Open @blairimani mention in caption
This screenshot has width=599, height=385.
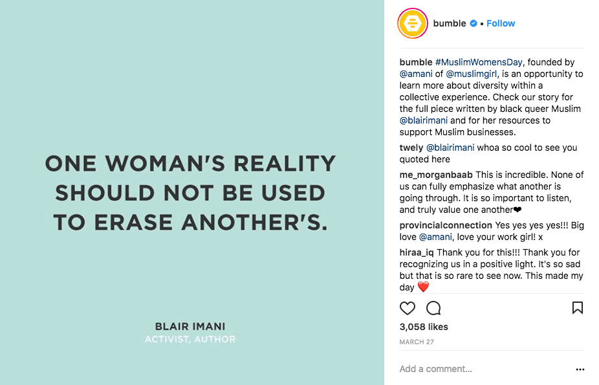(x=423, y=120)
